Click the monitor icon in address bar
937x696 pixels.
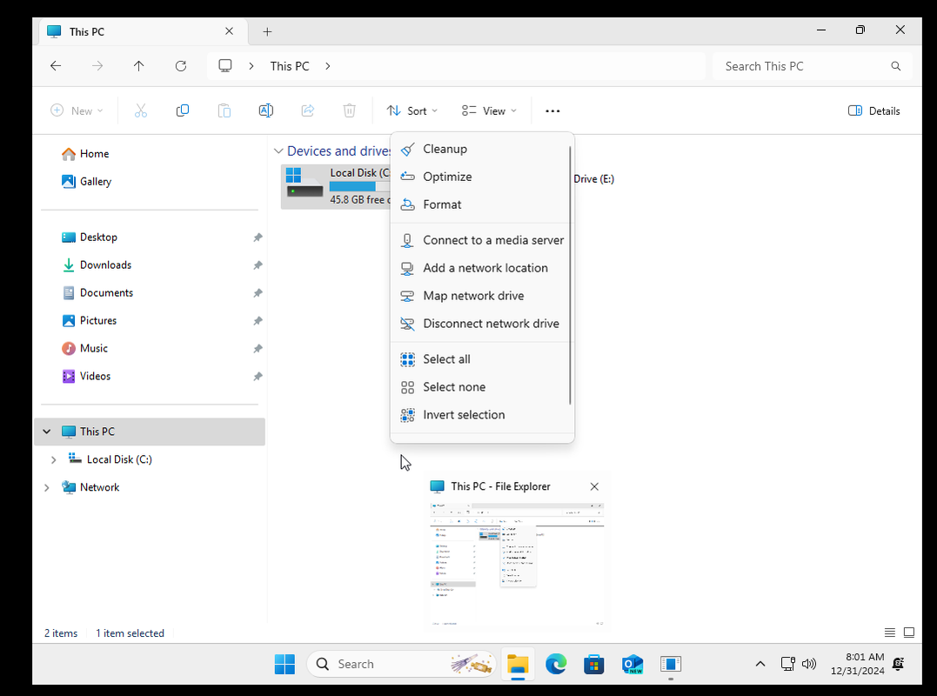pyautogui.click(x=224, y=66)
